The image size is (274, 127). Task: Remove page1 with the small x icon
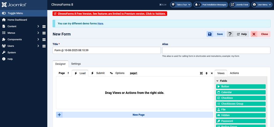pyautogui.click(x=212, y=73)
